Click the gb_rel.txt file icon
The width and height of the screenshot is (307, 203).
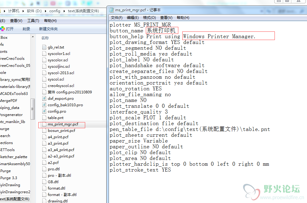click(44, 47)
